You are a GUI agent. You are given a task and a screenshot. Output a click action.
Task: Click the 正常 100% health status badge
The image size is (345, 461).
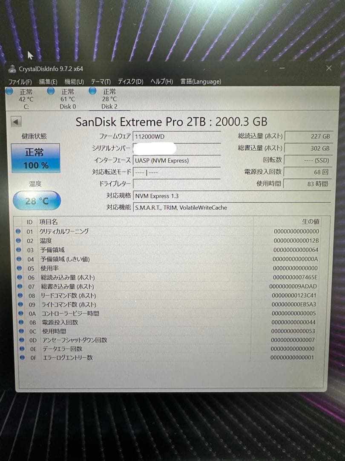coord(37,158)
